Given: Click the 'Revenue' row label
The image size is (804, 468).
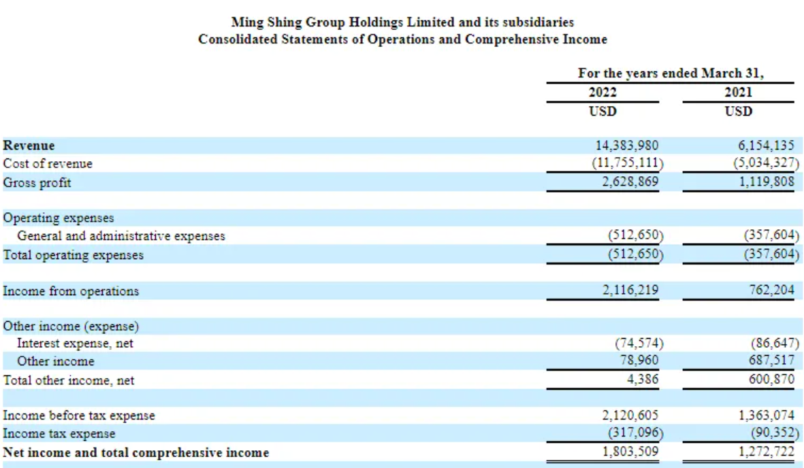Looking at the screenshot, I should click(29, 146).
